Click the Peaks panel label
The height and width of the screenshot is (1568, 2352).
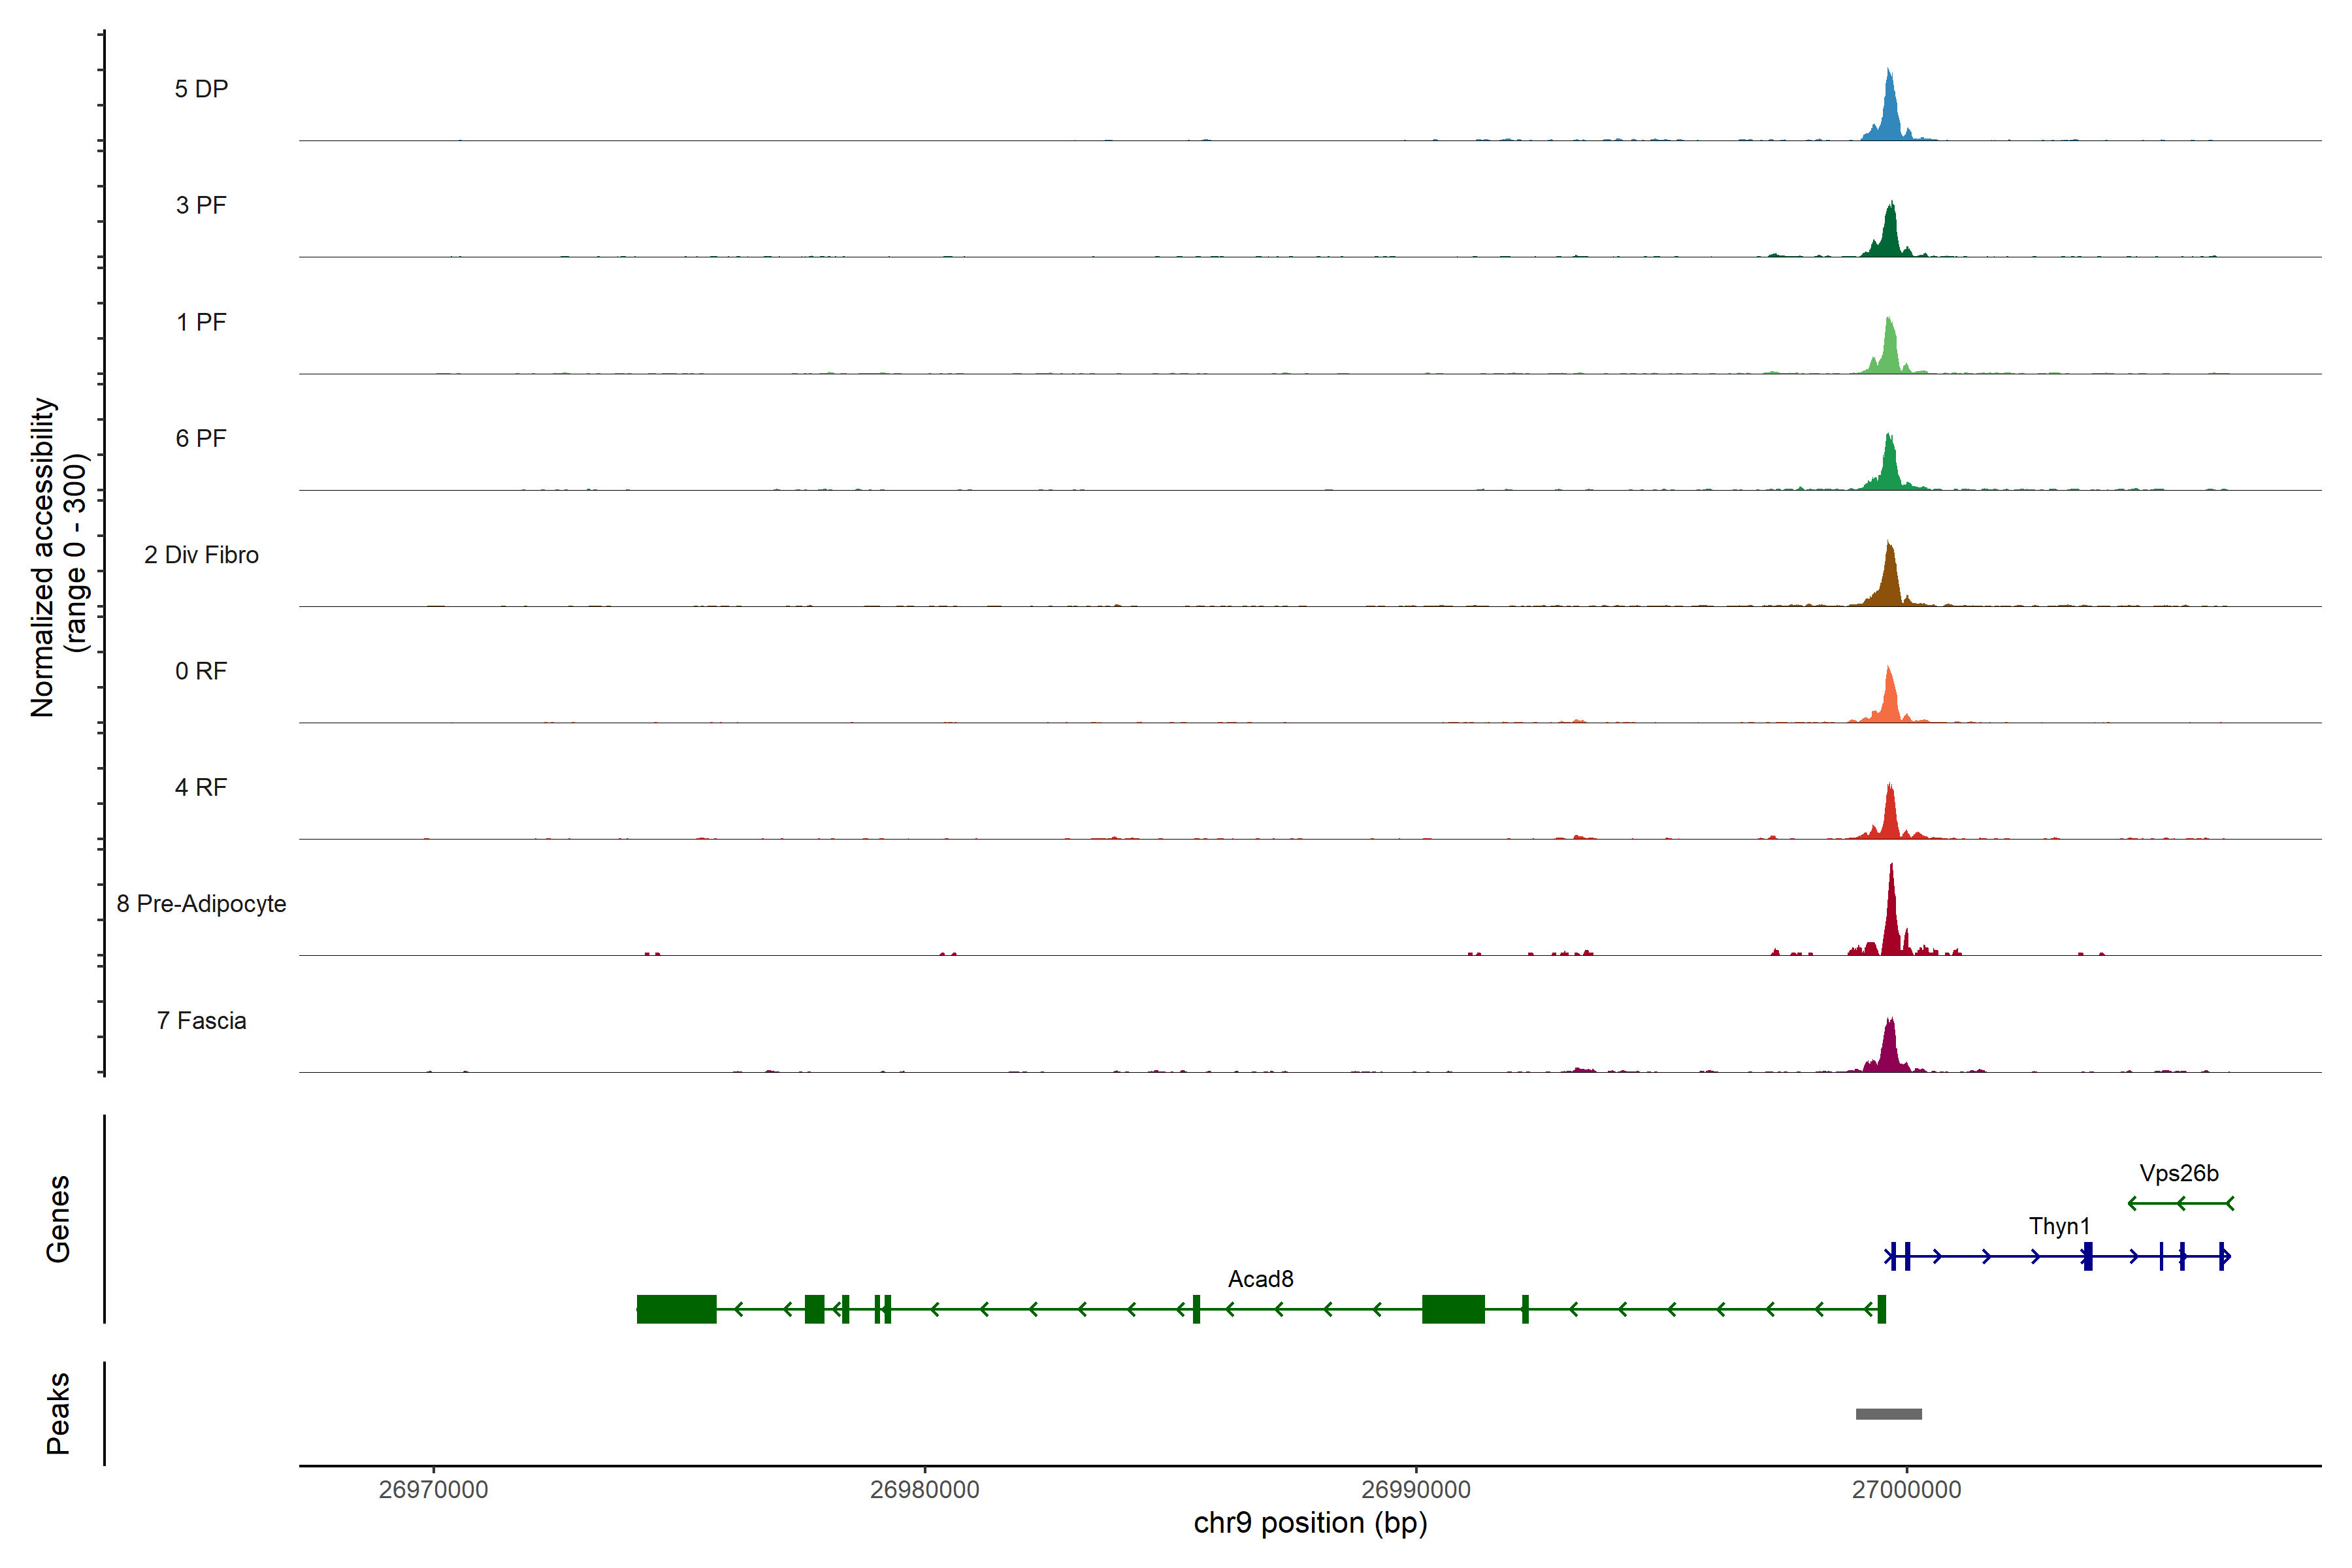(58, 1413)
